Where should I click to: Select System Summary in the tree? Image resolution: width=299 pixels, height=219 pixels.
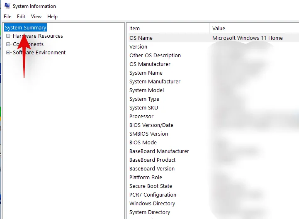(x=26, y=28)
